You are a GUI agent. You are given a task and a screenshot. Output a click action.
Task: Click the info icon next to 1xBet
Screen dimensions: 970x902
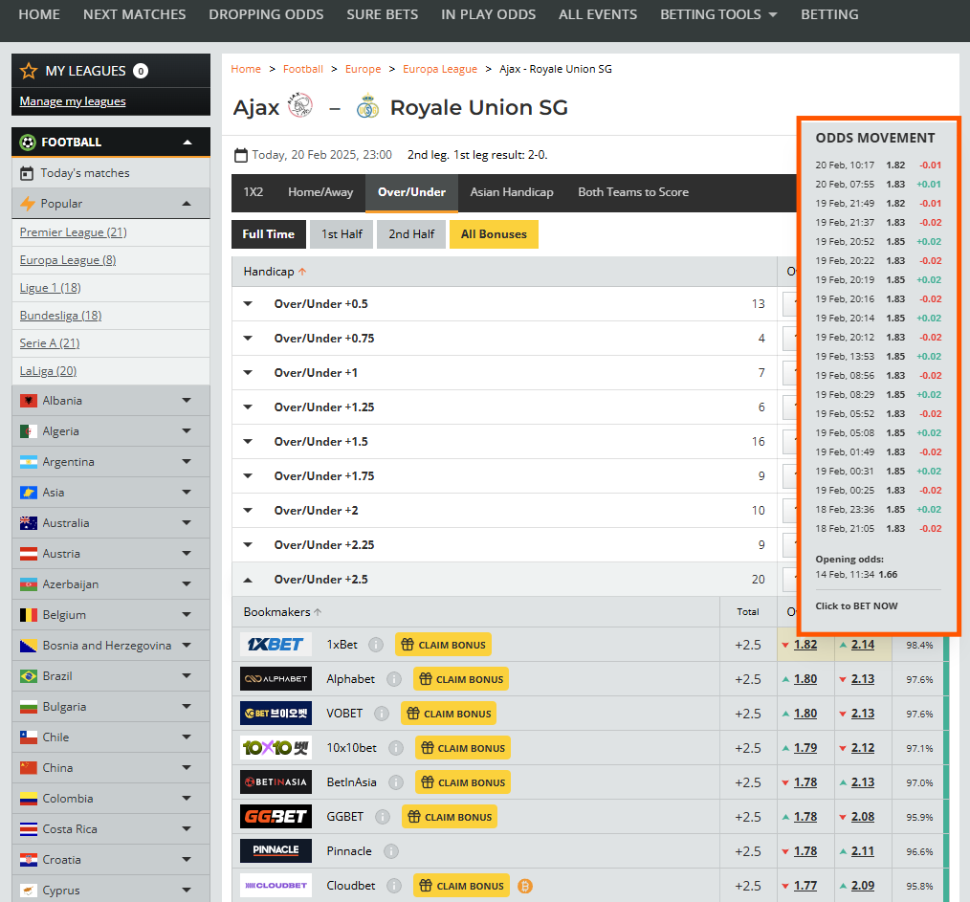point(376,645)
